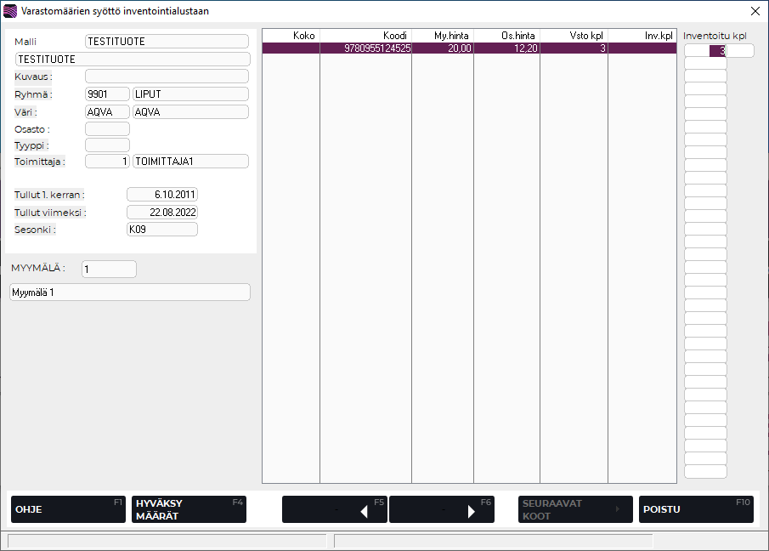Click the empty Osasto field
The width and height of the screenshot is (769, 551).
point(107,129)
